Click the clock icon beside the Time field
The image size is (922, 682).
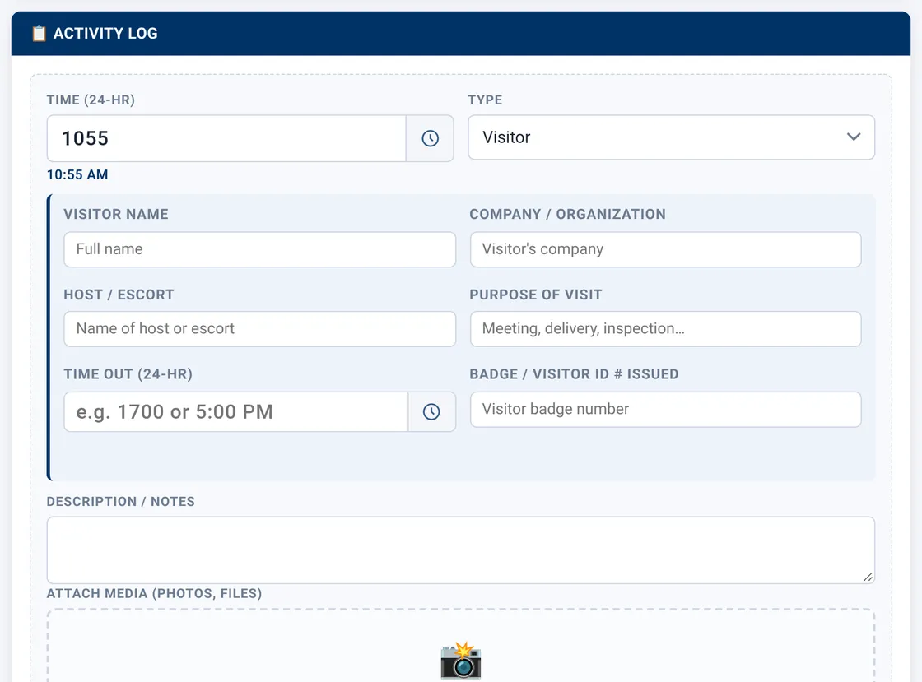tap(430, 138)
